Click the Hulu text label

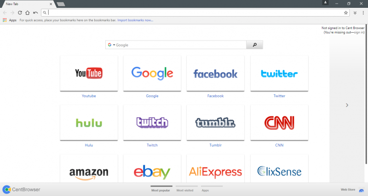pos(89,145)
